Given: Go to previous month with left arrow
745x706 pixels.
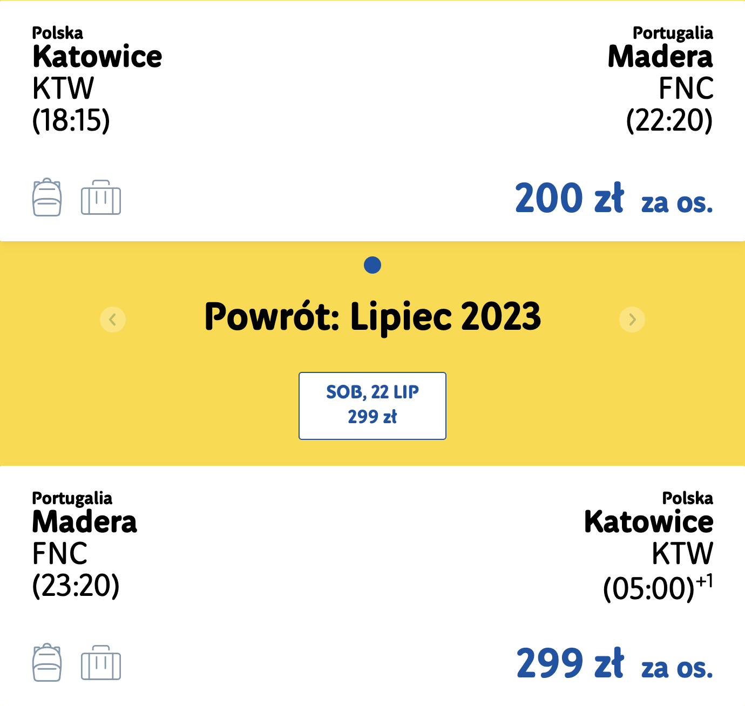Looking at the screenshot, I should pyautogui.click(x=113, y=320).
